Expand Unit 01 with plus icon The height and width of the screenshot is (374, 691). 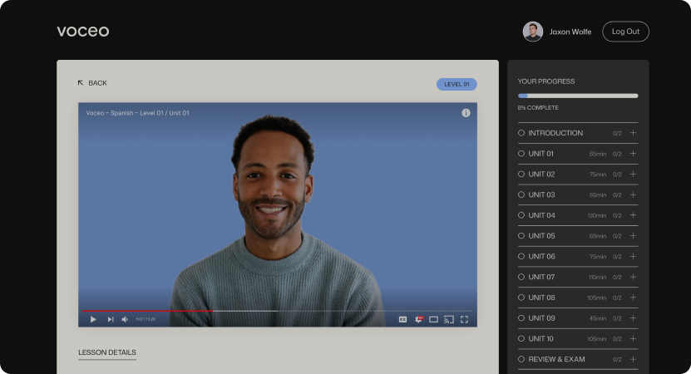pyautogui.click(x=633, y=154)
